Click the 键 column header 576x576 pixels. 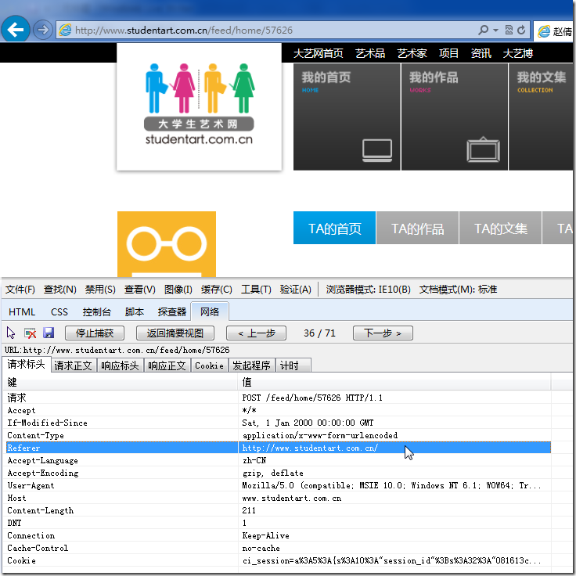(121, 383)
